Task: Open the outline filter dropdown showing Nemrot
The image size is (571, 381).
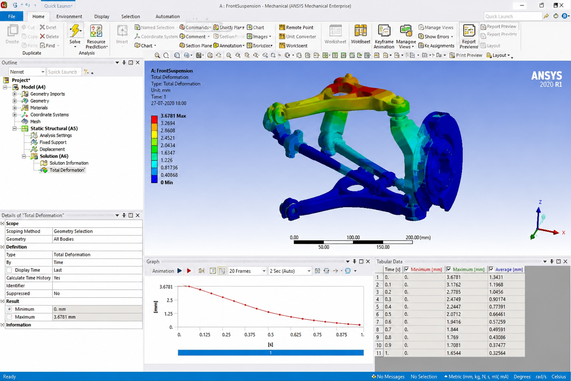Action: (x=27, y=72)
